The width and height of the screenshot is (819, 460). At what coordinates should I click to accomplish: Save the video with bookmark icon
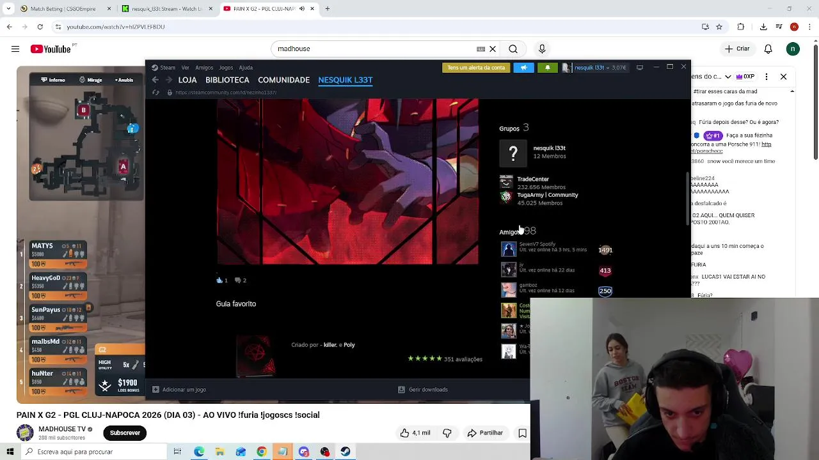pos(523,433)
